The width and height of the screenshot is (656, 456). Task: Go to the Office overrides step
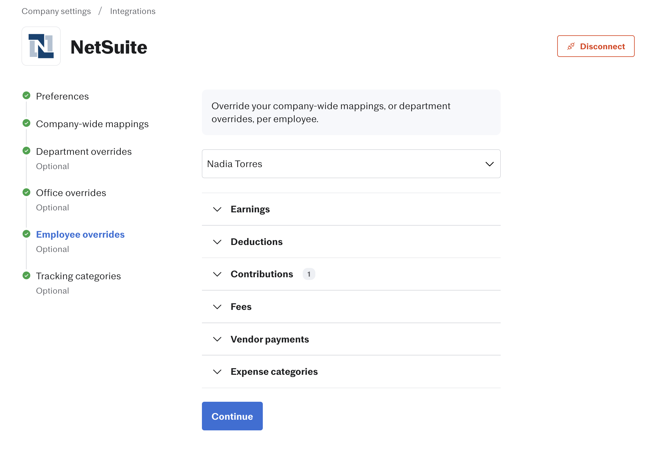click(71, 193)
